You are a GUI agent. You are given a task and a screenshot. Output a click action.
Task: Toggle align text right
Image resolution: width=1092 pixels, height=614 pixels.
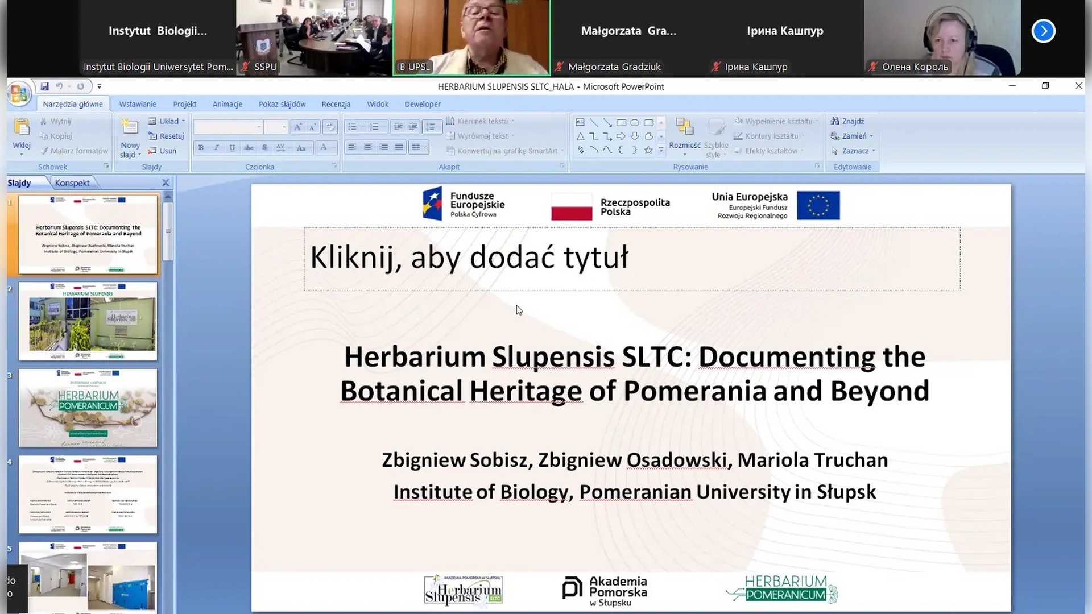(x=384, y=148)
